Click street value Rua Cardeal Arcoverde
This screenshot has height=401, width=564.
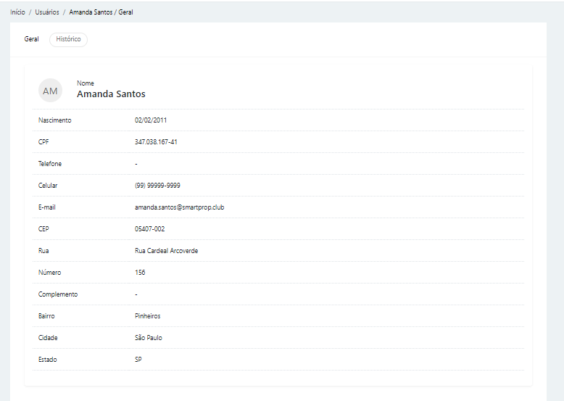pyautogui.click(x=166, y=251)
